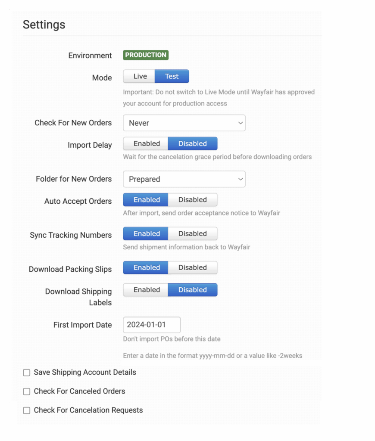Enable Download Packing Slips
375x441 pixels.
(146, 268)
